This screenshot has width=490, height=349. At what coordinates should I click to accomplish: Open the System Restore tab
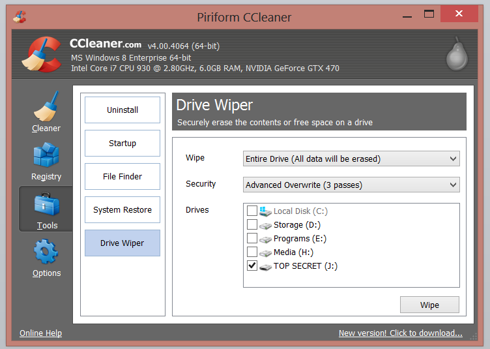(122, 209)
